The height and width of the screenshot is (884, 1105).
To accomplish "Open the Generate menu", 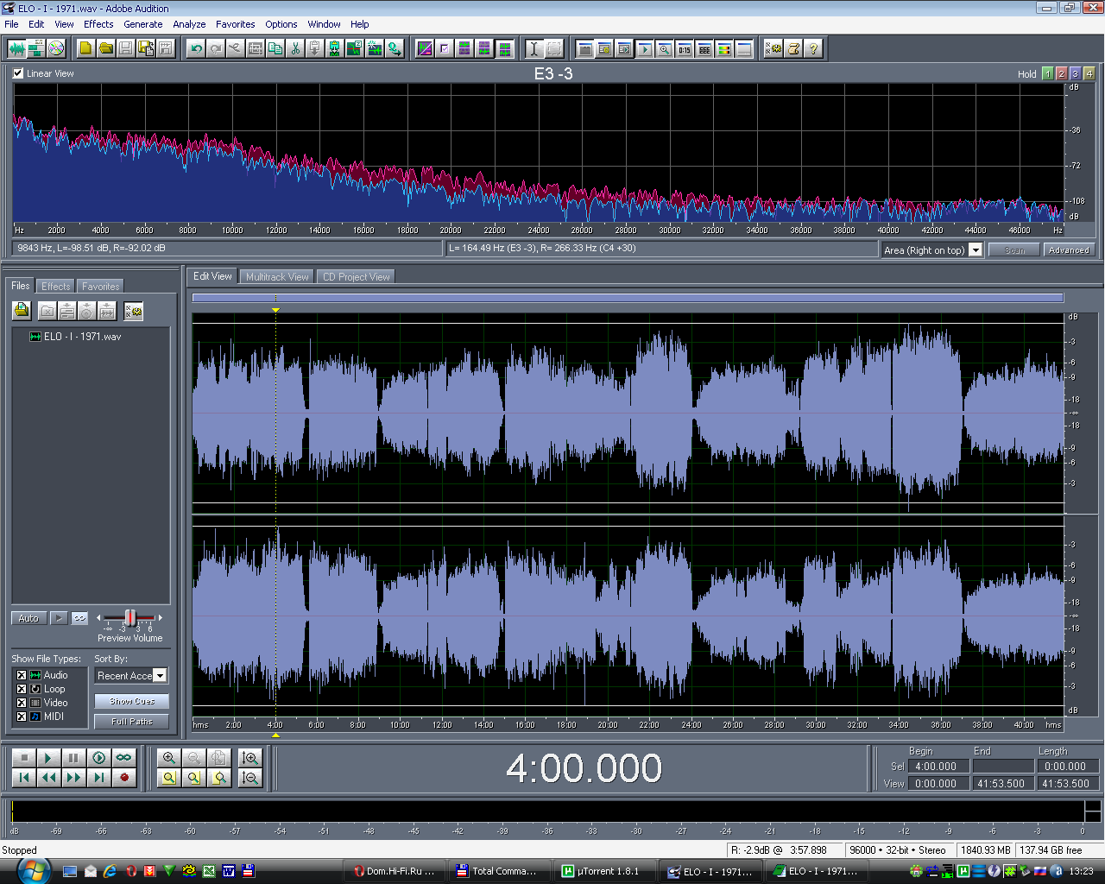I will point(143,24).
